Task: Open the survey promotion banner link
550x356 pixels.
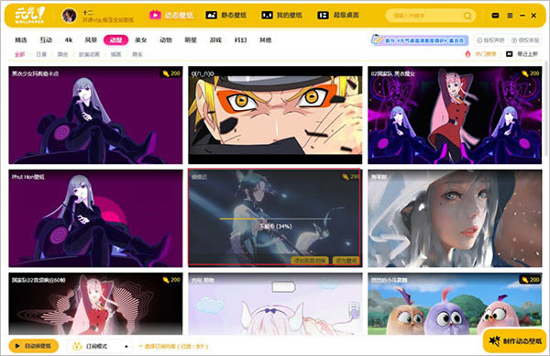Action: pos(420,40)
